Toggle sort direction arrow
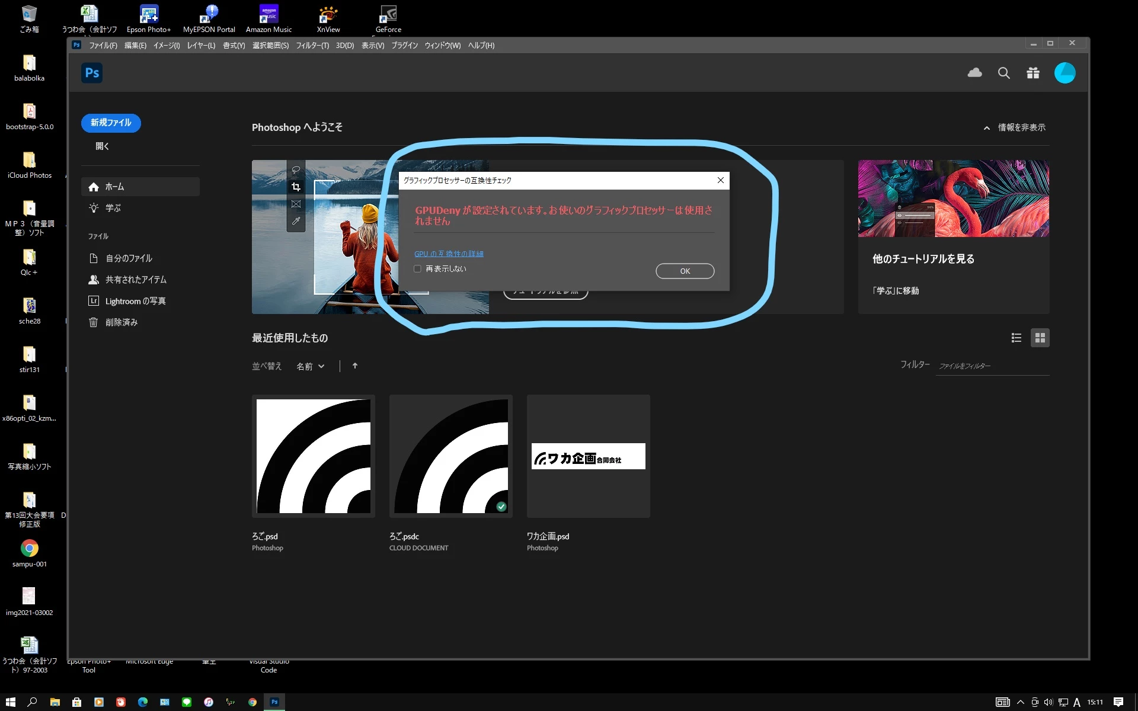 tap(355, 366)
